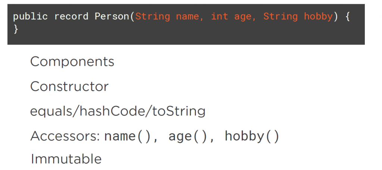Click the 'name()' accessor text
The width and height of the screenshot is (382, 170).
pyautogui.click(x=128, y=136)
